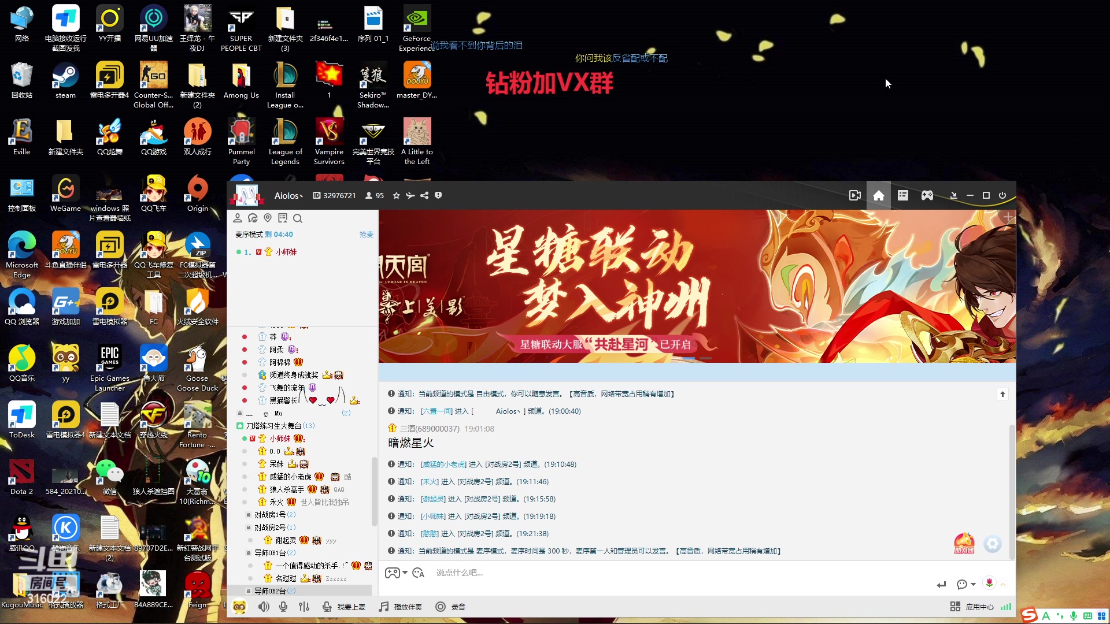This screenshot has height=624, width=1110.
Task: Click 我要上麦 to join the mic queue
Action: [x=344, y=607]
